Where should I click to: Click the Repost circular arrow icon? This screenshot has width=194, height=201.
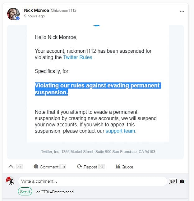(x=80, y=167)
